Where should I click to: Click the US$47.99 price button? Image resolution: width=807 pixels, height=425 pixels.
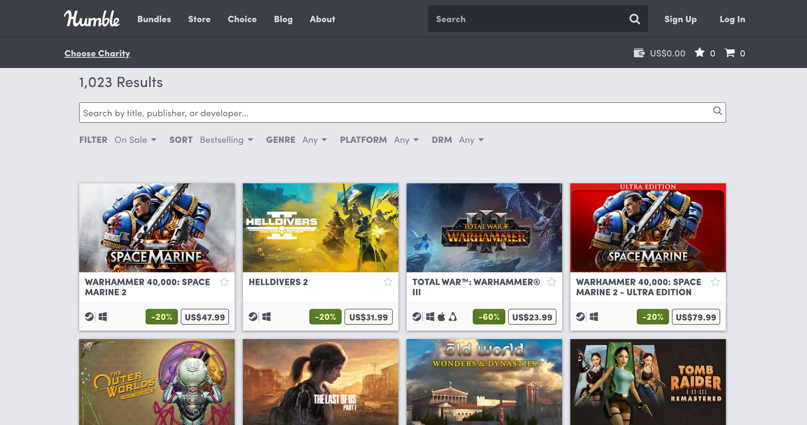(205, 317)
